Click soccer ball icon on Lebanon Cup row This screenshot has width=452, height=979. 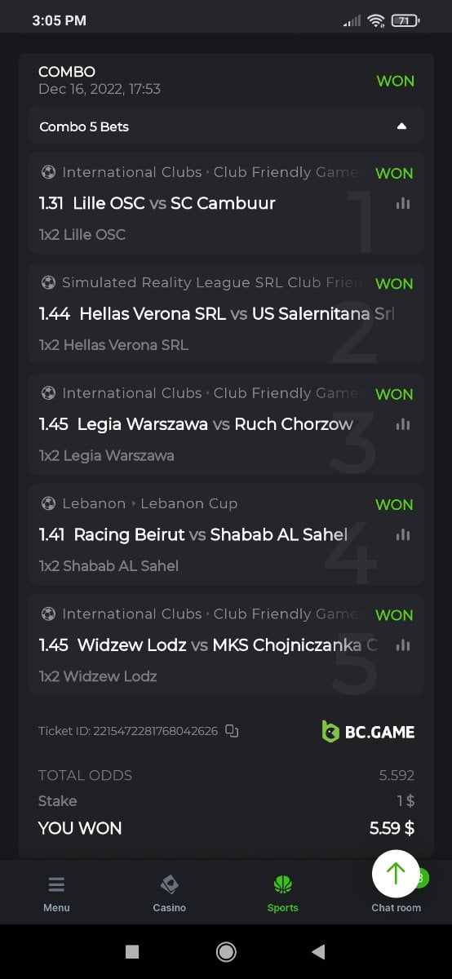pyautogui.click(x=48, y=503)
